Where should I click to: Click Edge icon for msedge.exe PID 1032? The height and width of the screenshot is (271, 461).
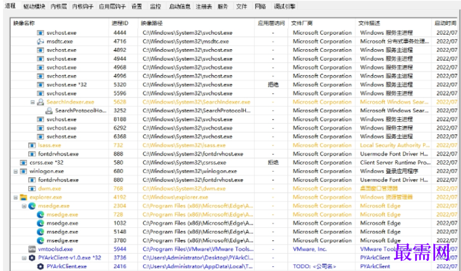[x=40, y=223]
